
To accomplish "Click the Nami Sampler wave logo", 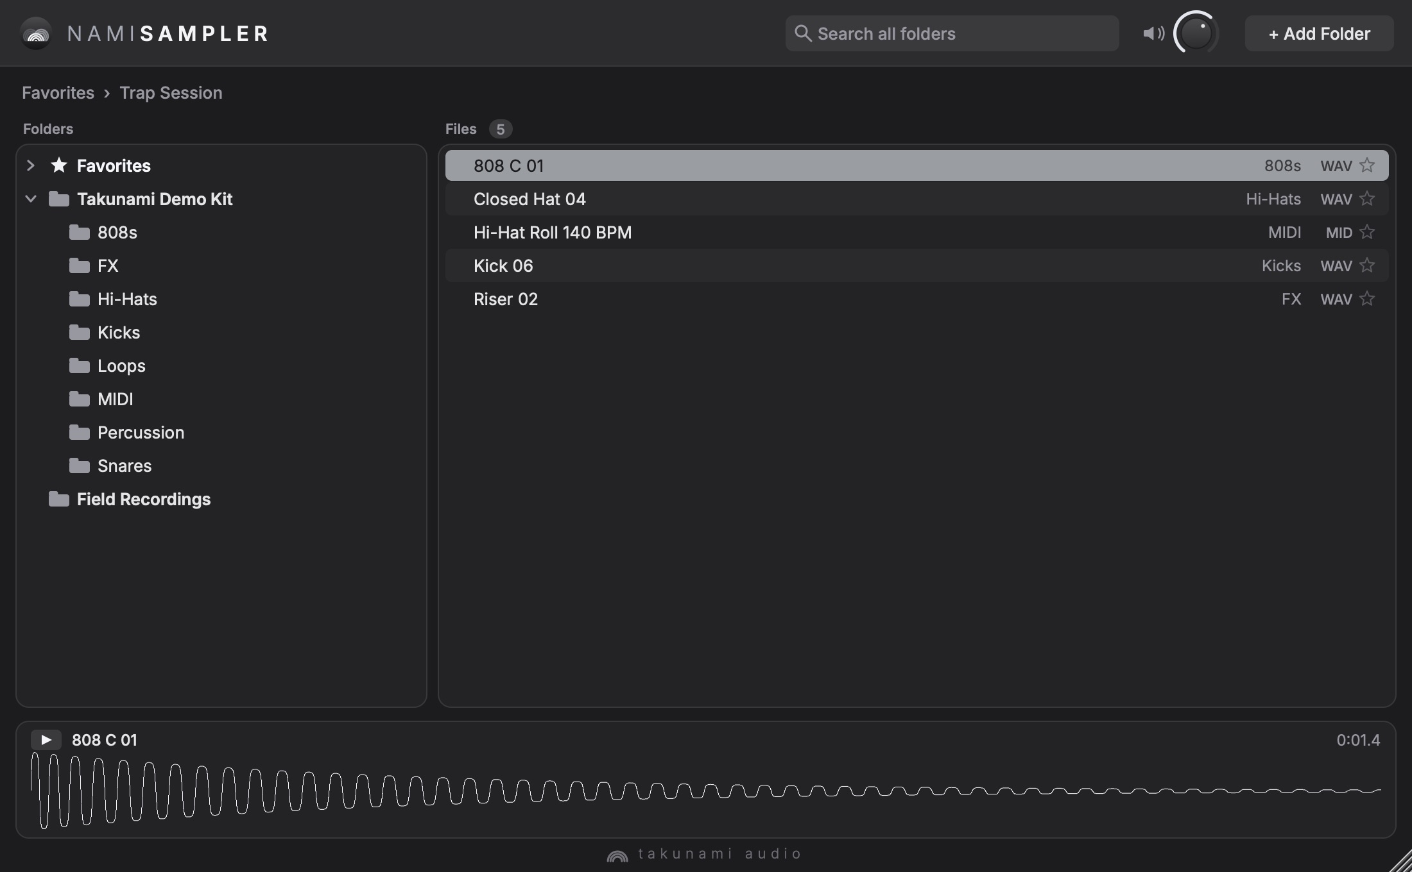I will 36,33.
